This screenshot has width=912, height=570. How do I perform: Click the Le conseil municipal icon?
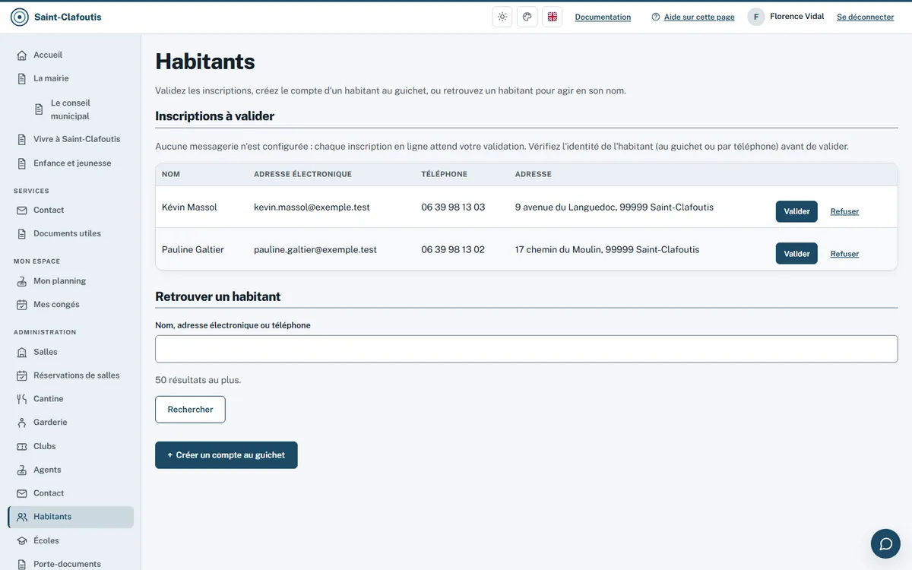40,109
